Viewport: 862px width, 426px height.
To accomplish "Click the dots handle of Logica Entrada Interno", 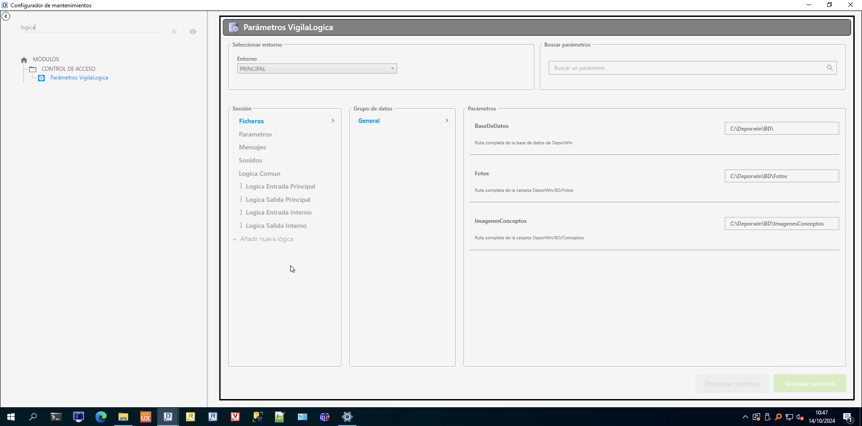I will [241, 212].
